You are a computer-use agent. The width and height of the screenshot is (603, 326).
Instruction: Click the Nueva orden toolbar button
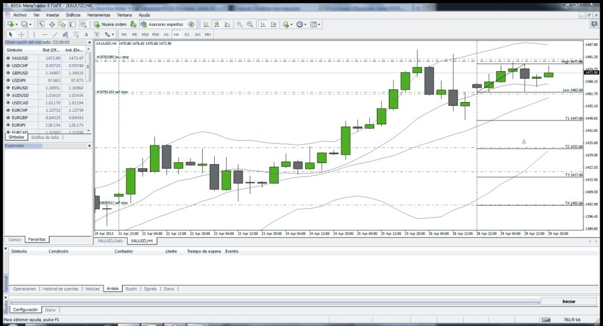coord(110,24)
